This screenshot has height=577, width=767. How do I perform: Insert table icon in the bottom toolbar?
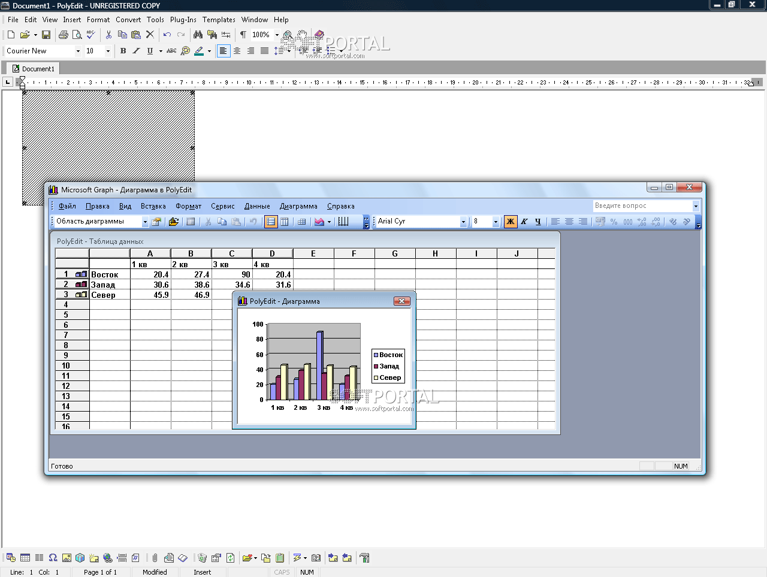point(25,558)
